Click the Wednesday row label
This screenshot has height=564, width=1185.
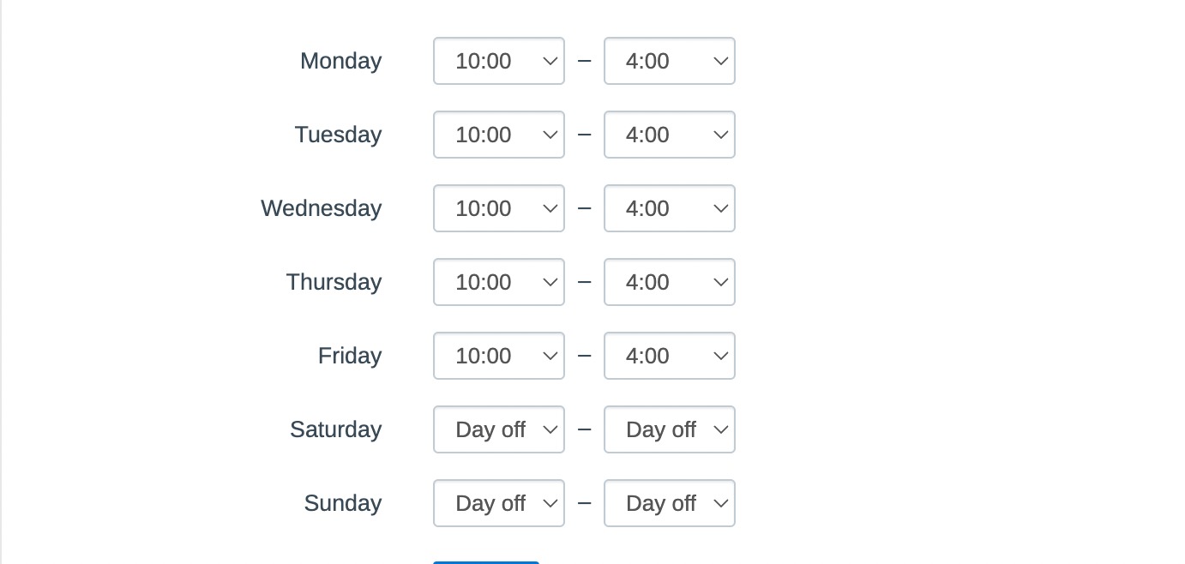coord(321,208)
